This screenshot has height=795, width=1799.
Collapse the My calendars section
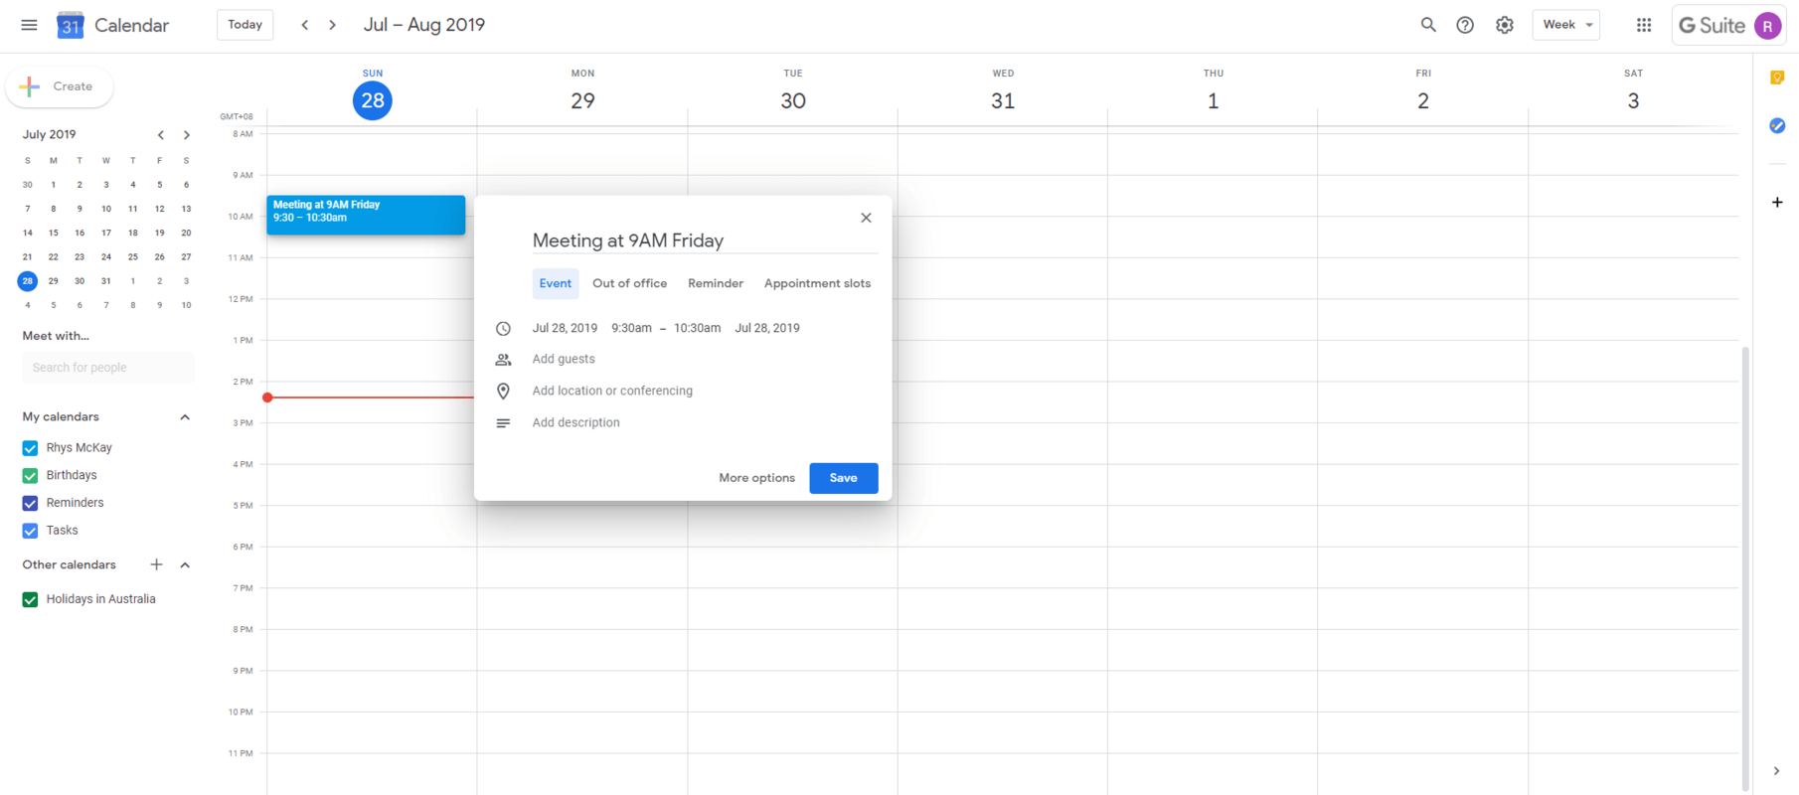click(185, 417)
